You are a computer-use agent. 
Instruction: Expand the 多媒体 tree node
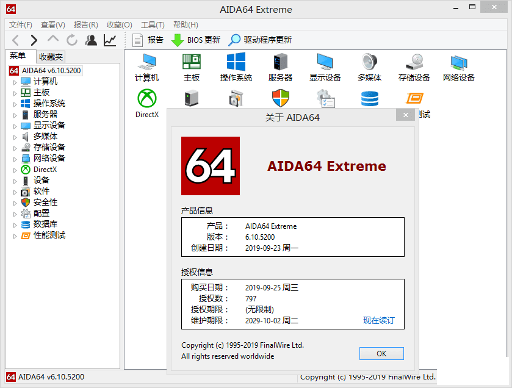(15, 137)
